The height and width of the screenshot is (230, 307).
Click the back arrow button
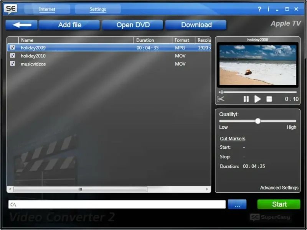[21, 25]
